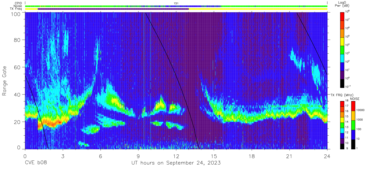Screen dimensions: 368x169
Task: Click the 10⁸ label on power colorbar
Action: 347,11
